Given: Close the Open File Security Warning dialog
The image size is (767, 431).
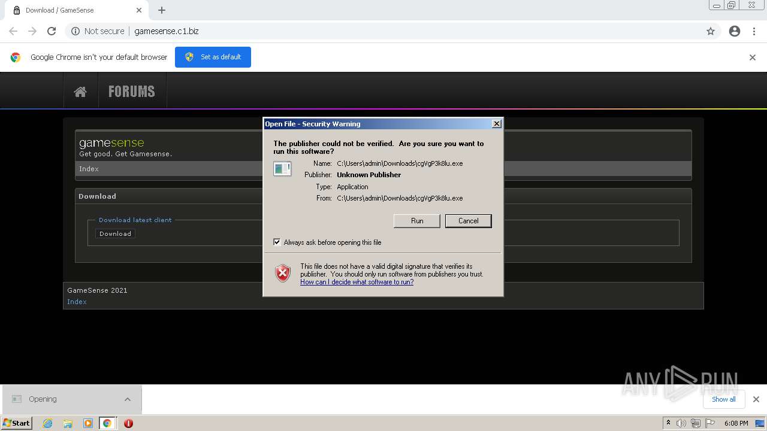Looking at the screenshot, I should pyautogui.click(x=496, y=124).
